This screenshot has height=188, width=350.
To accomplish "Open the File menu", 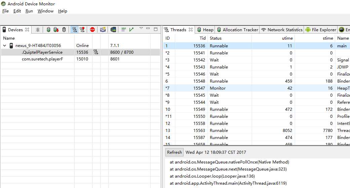I will click(5, 11).
